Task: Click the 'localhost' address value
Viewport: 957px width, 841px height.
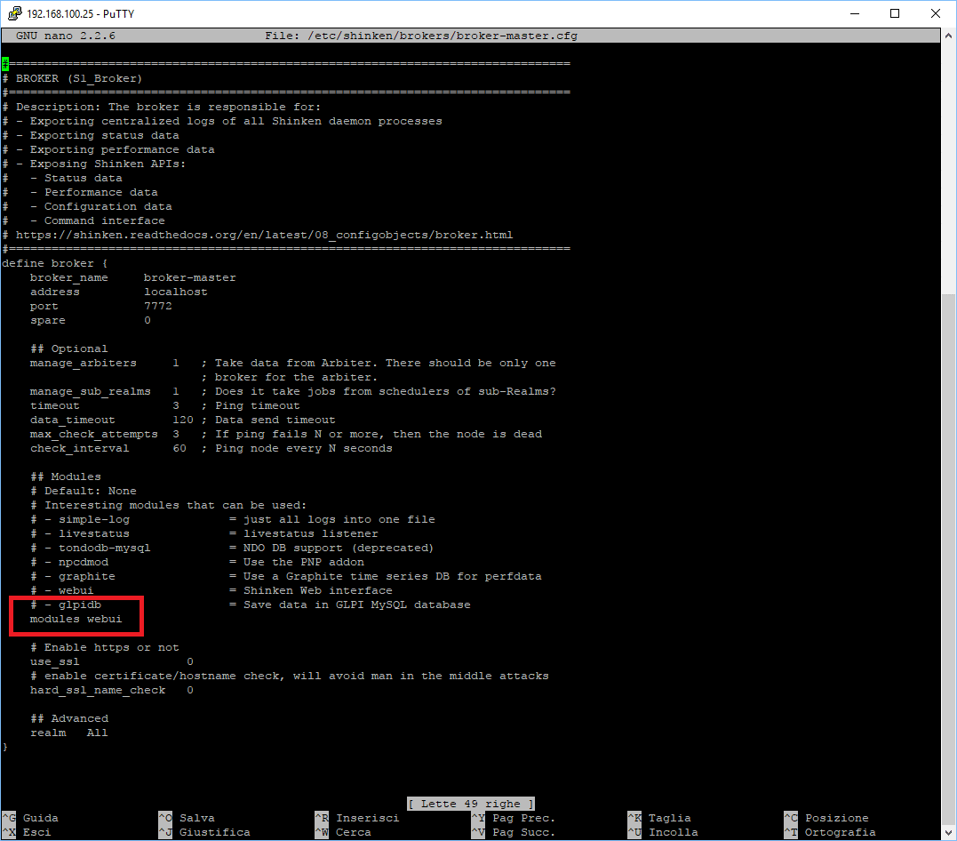Action: coord(176,292)
